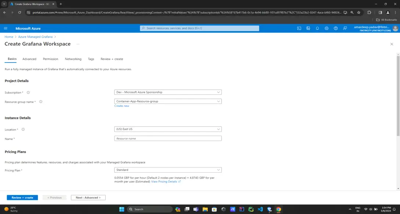Click the browser back arrow
The height and width of the screenshot is (214, 400).
[x=5, y=12]
